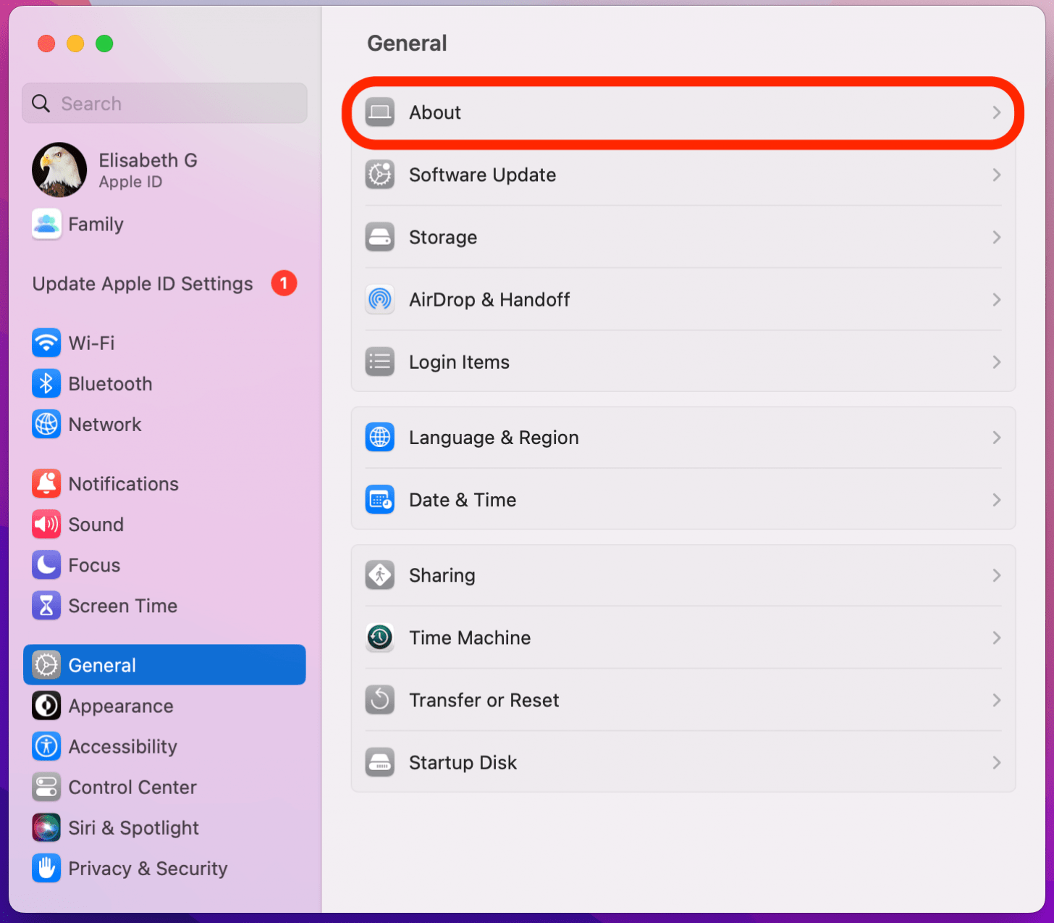This screenshot has height=923, width=1054.
Task: Expand the Software Update row chevron
Action: coord(996,175)
